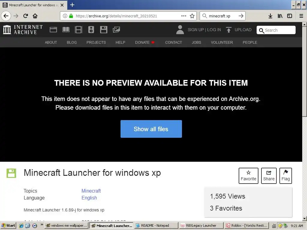Click the minecraft xp browser search field
This screenshot has height=230, width=307.
tap(222, 16)
